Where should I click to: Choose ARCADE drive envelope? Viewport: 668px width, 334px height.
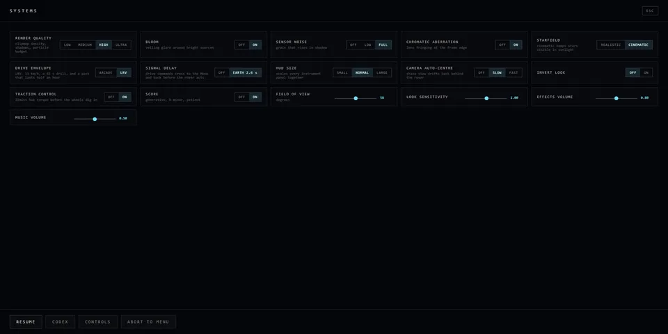[x=106, y=72]
